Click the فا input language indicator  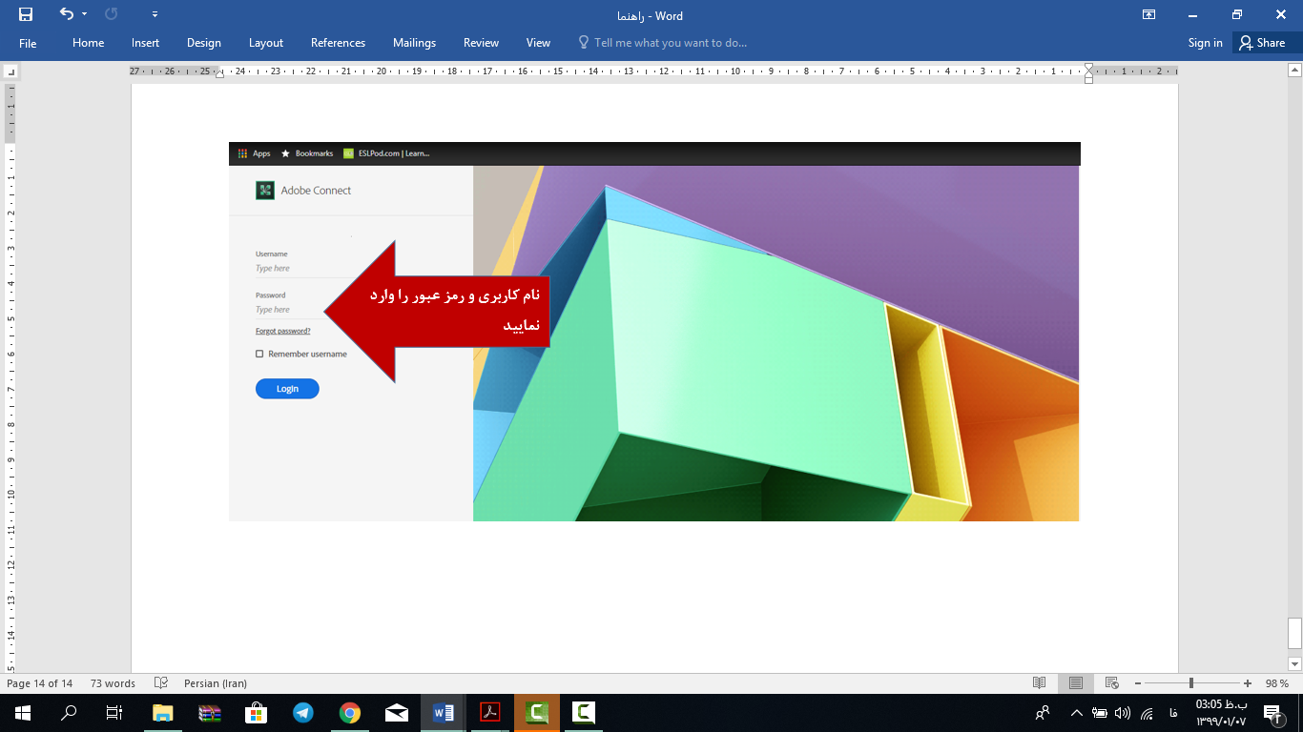click(1172, 713)
